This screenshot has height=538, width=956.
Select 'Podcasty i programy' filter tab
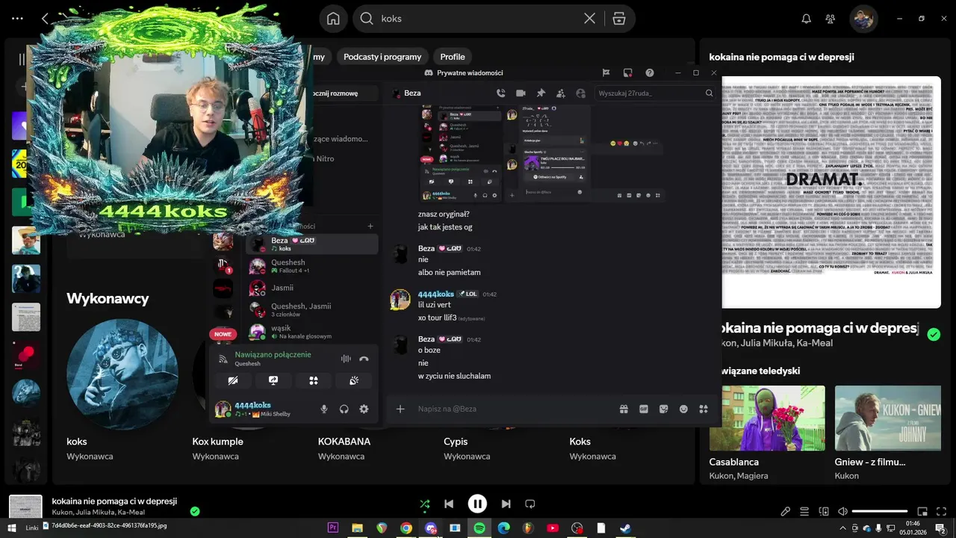click(382, 57)
